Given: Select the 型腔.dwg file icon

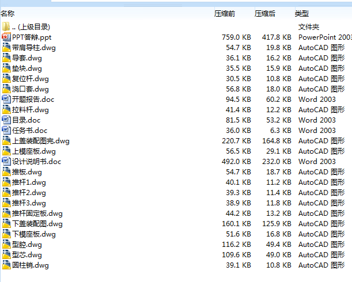Looking at the screenshot, I should pos(6,245).
